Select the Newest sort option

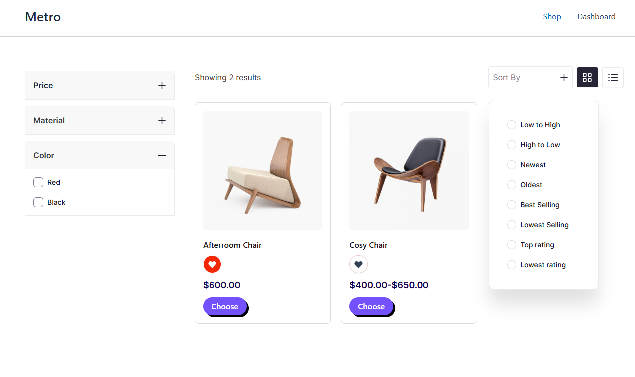[x=512, y=165]
